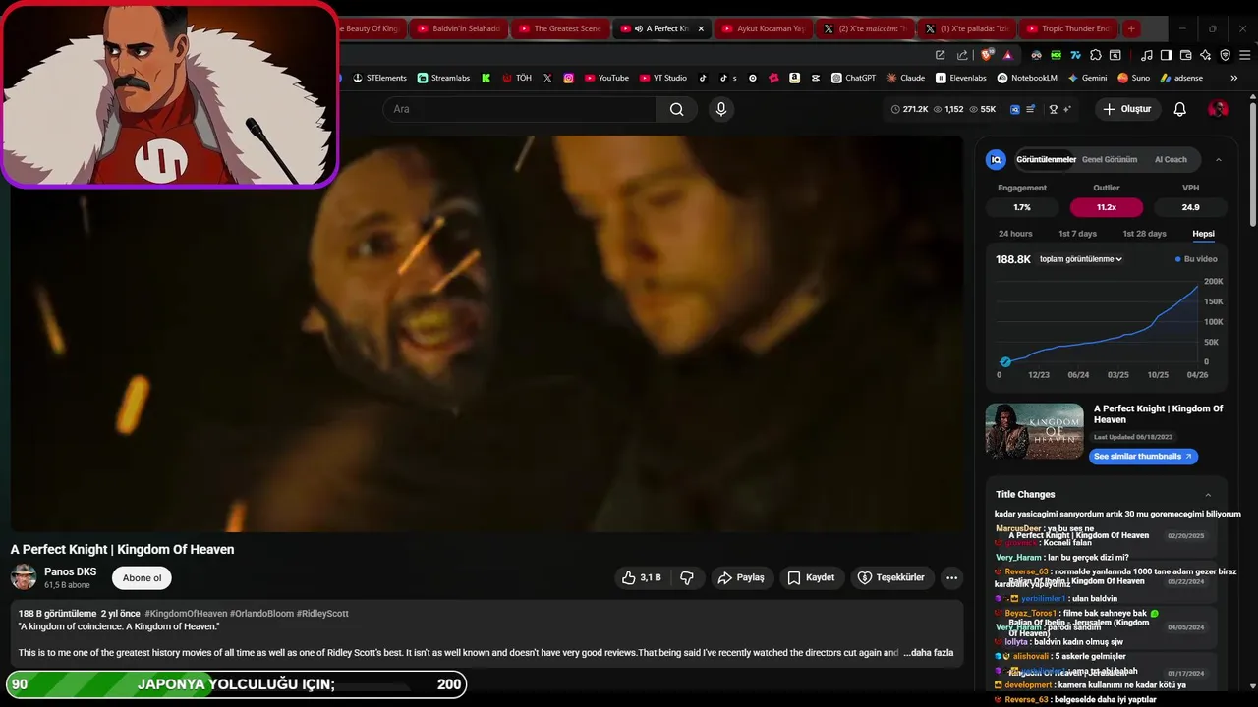This screenshot has width=1258, height=707.
Task: Open the adsense bookmark
Action: 1181,78
